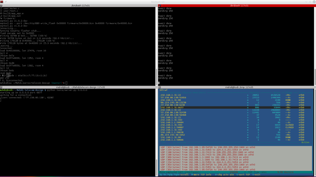Click the 'LD build/app.out' line
The image size is (316, 177).
[x=10, y=16]
